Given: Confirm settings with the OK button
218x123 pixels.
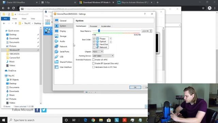Looking at the screenshot, I should (135, 87).
